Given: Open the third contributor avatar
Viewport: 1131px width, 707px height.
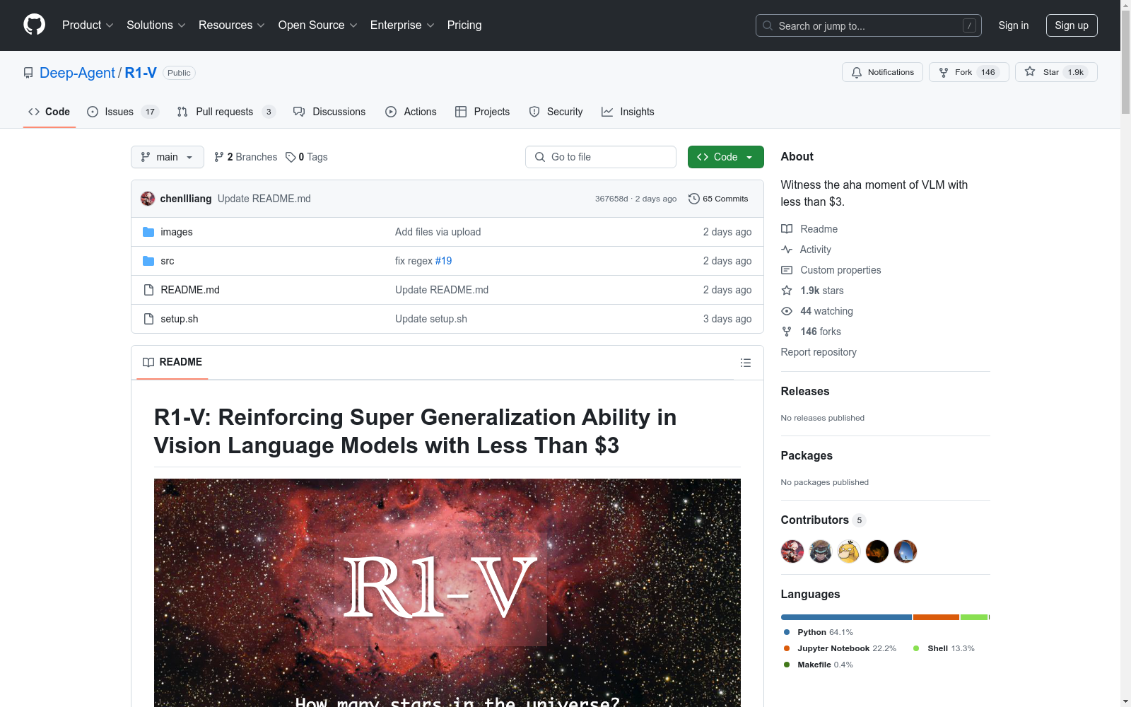Looking at the screenshot, I should (x=849, y=551).
